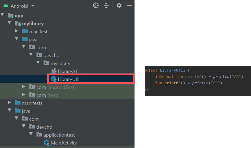251x148 pixels.
Task: Select LibraryUtil in the project tree
Action: click(x=68, y=79)
